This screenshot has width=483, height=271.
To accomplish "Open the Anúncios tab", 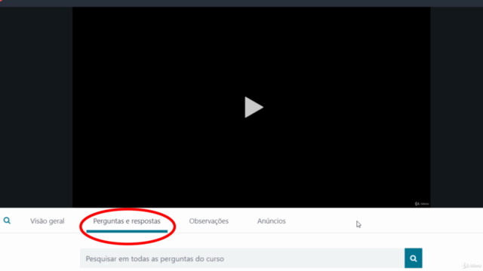I will (272, 221).
